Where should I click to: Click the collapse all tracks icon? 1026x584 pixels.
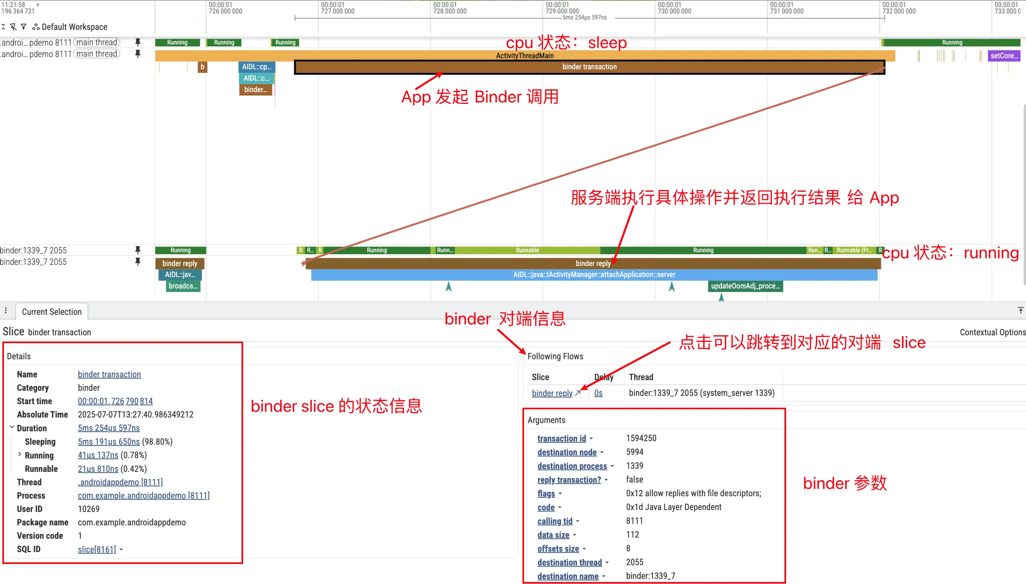point(3,27)
